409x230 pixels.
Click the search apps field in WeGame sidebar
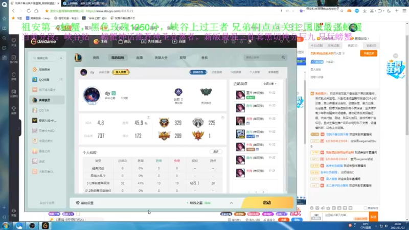pyautogui.click(x=44, y=58)
